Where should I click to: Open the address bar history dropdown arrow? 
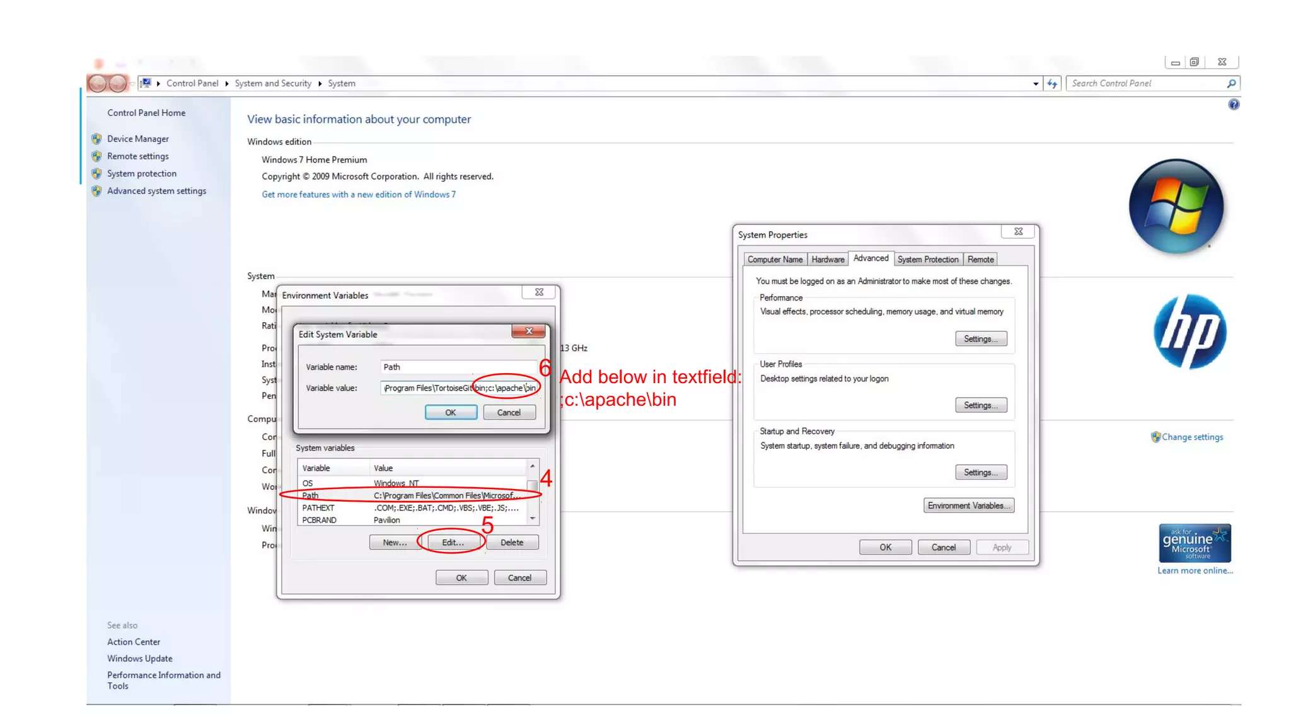coord(1036,83)
